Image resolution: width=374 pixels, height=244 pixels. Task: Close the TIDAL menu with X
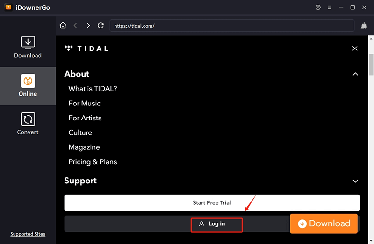[x=355, y=49]
